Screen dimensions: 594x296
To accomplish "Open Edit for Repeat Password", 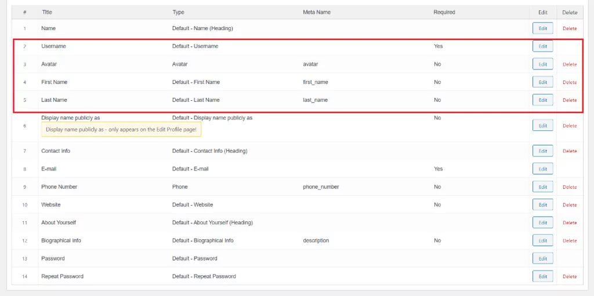I will tap(542, 277).
